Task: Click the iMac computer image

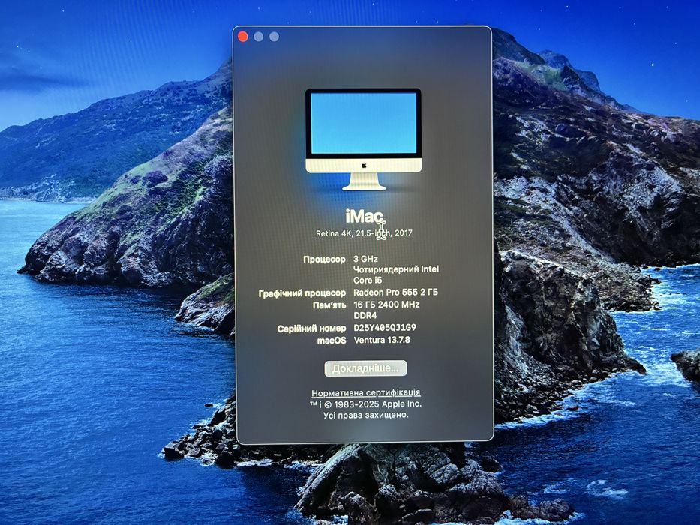Action: click(x=364, y=139)
